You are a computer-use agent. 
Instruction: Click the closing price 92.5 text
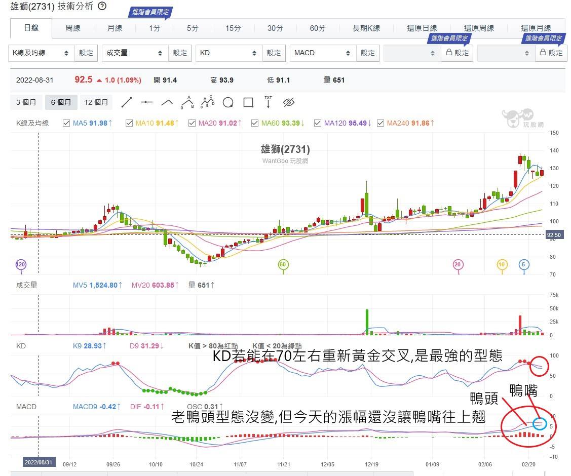(84, 80)
